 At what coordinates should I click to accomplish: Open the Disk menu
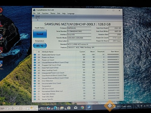(x=59, y=14)
